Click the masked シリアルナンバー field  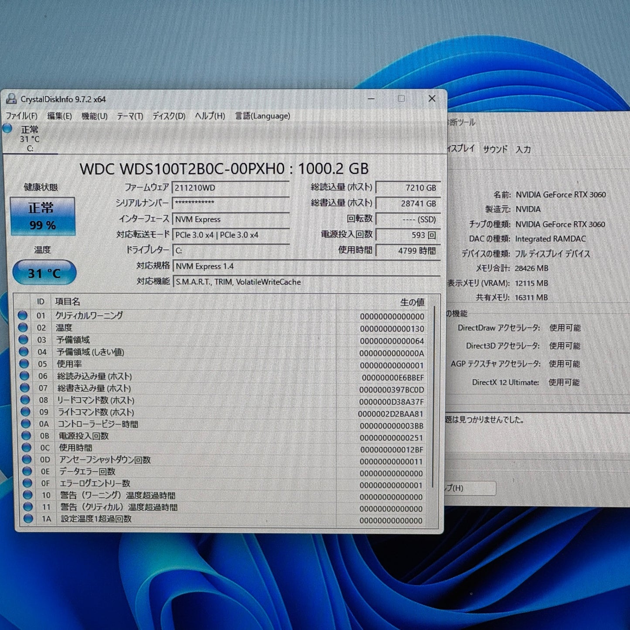click(x=231, y=203)
